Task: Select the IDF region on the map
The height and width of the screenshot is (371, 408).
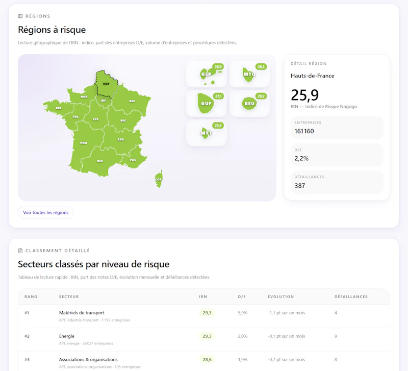Action: [104, 101]
